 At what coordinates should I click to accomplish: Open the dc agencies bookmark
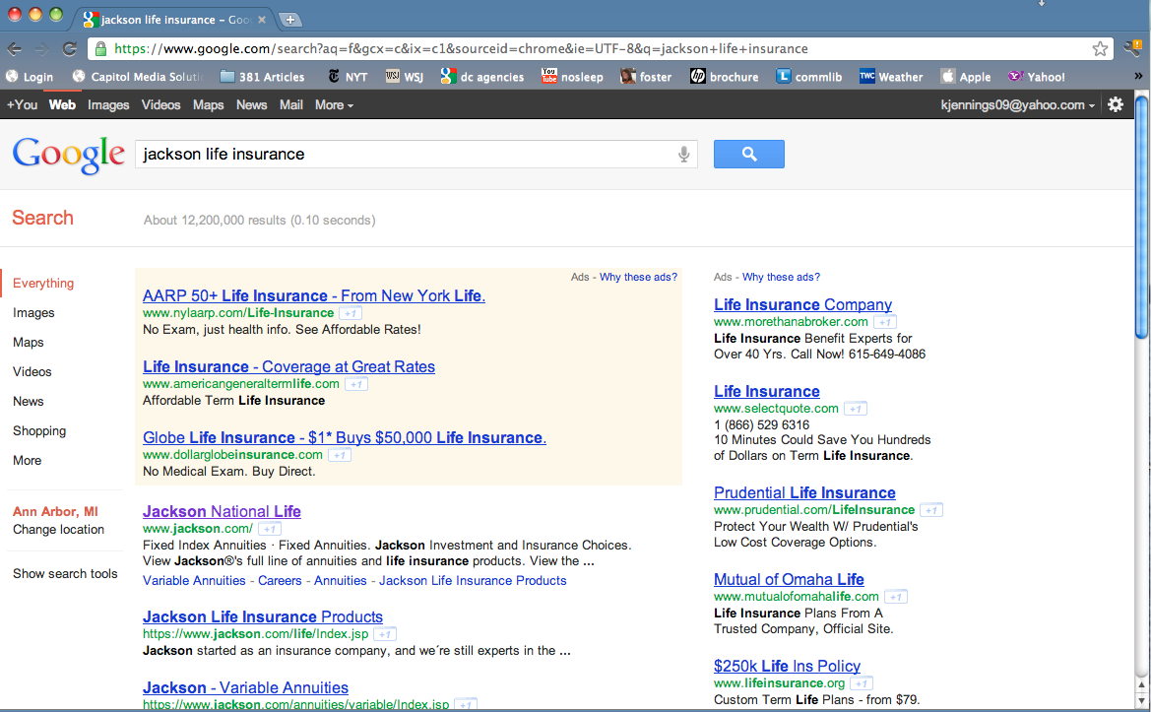coord(482,77)
